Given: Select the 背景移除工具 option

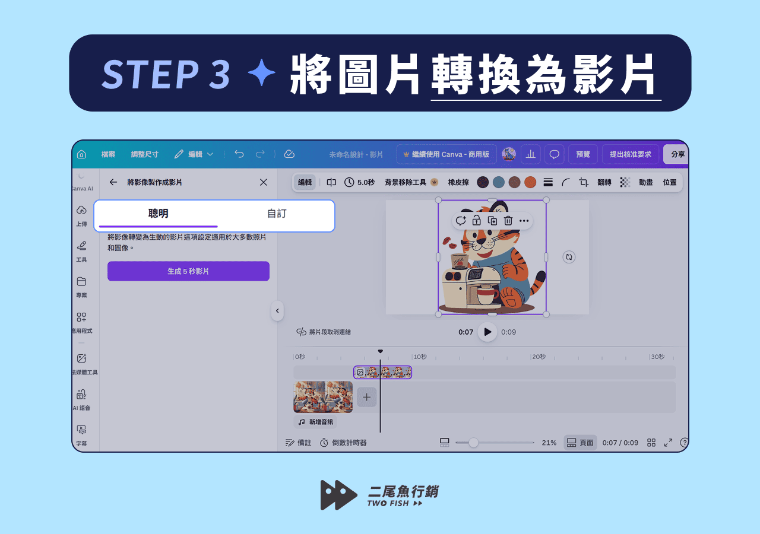Looking at the screenshot, I should (x=411, y=182).
